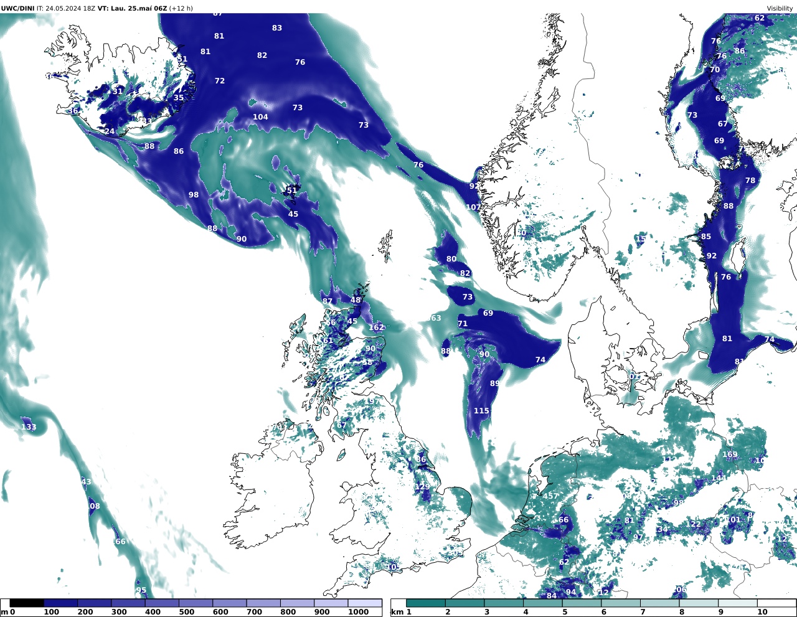Click the 100–200 m dark navy legend swatch
797x617 pixels.
pos(60,603)
